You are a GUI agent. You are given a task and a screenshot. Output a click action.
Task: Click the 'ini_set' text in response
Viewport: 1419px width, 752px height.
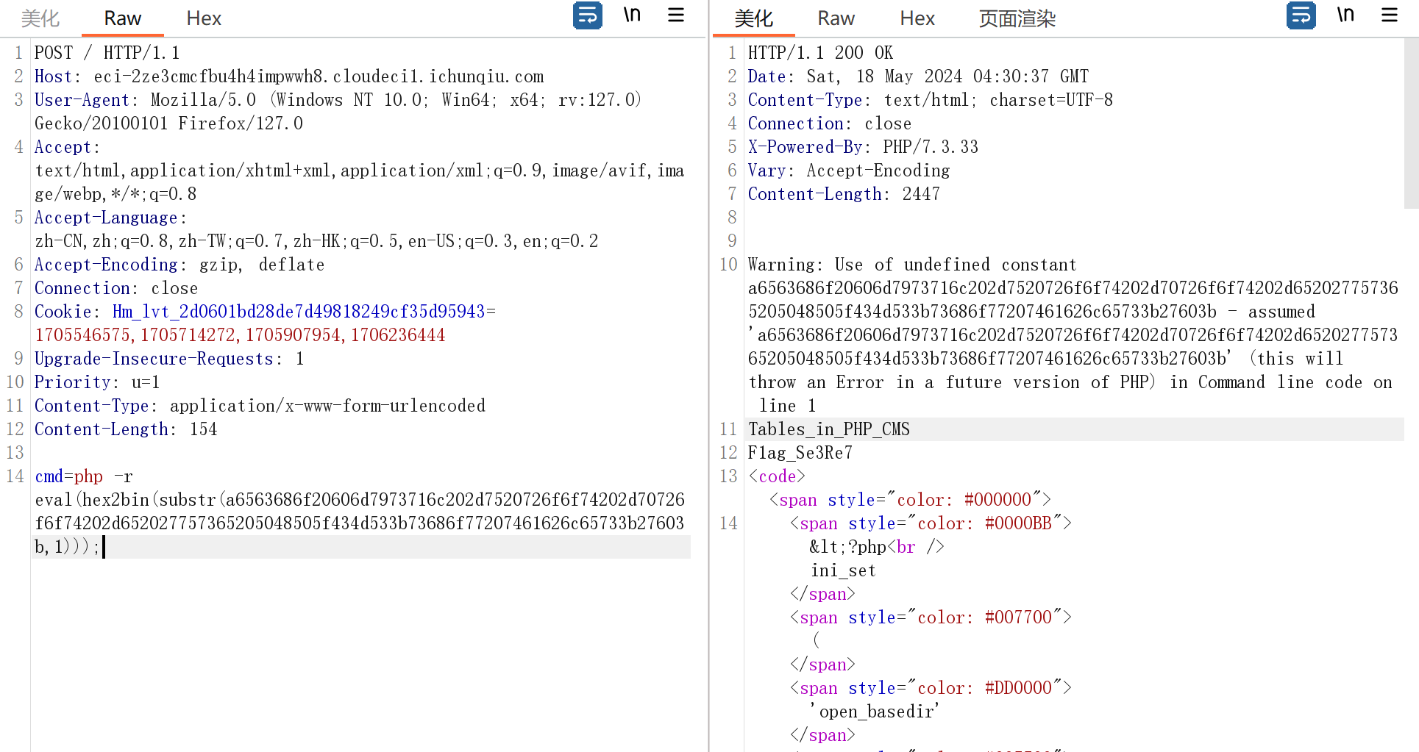tap(843, 570)
